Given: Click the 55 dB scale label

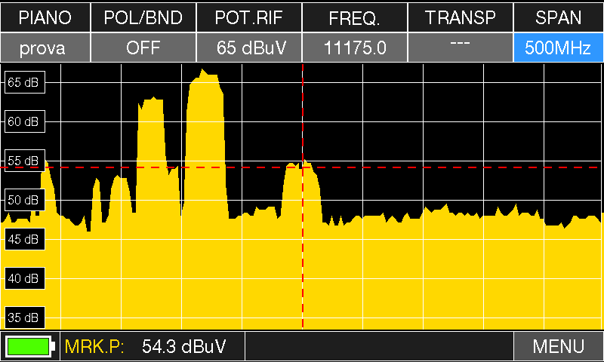Looking at the screenshot, I should click(x=25, y=161).
